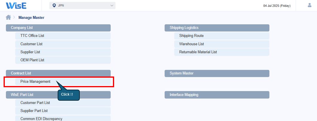Go to home via house icon
Image resolution: width=317 pixels, height=121 pixels.
(8, 17)
